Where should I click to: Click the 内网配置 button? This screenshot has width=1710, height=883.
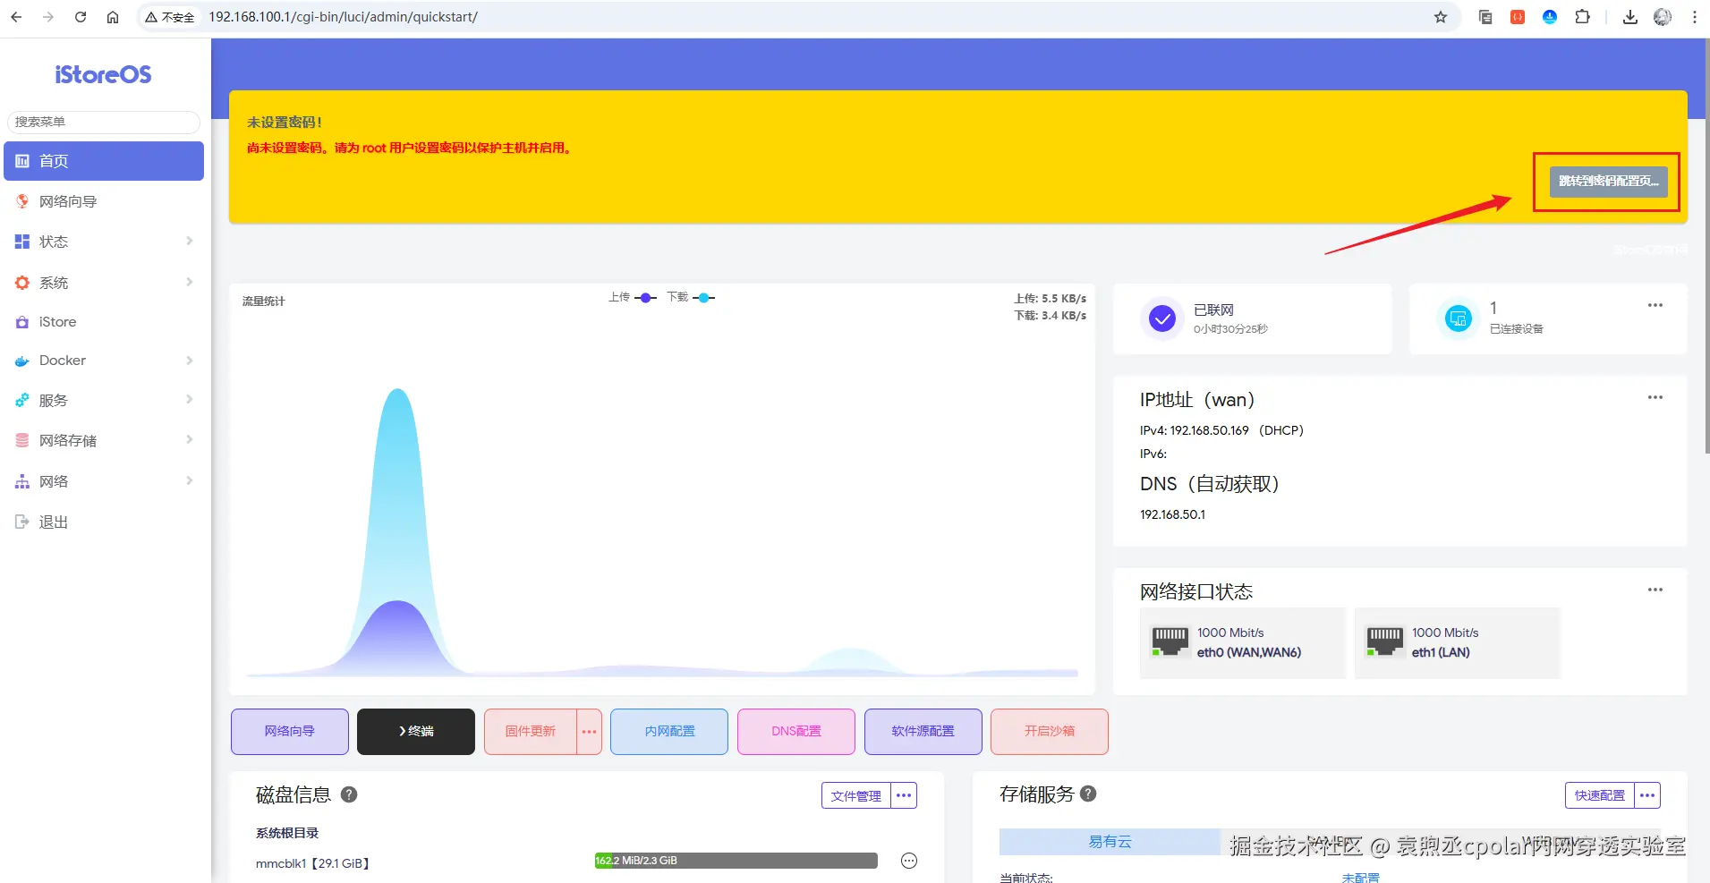pyautogui.click(x=669, y=732)
